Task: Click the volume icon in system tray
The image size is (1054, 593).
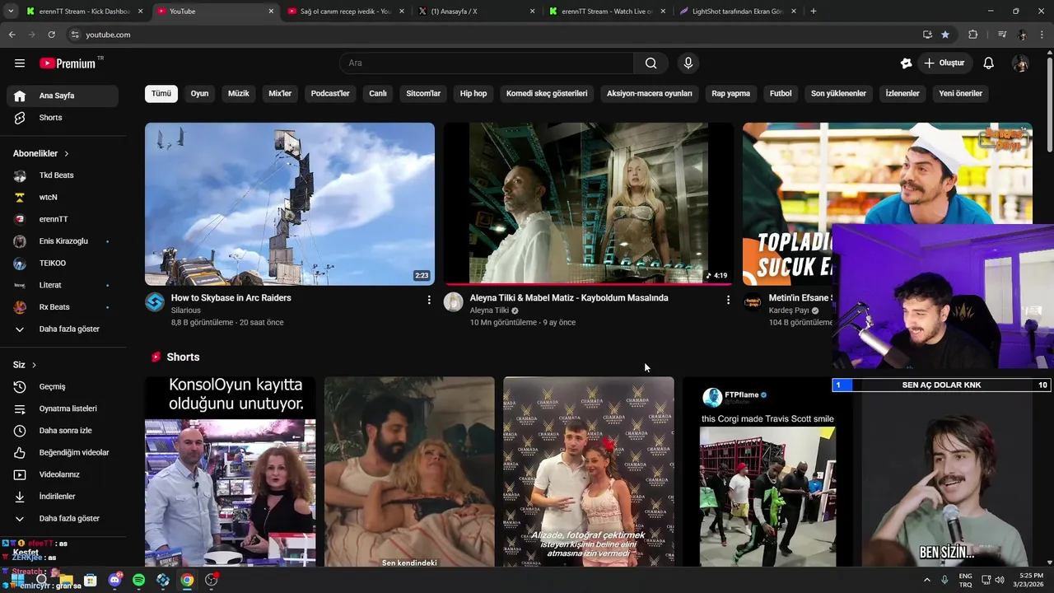Action: coord(1000,580)
